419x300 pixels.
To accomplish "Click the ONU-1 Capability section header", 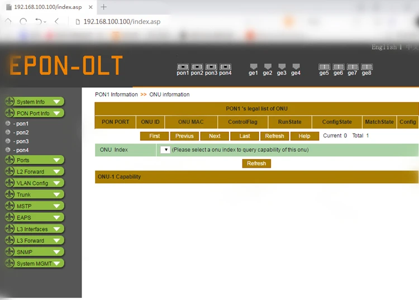I will [x=256, y=177].
